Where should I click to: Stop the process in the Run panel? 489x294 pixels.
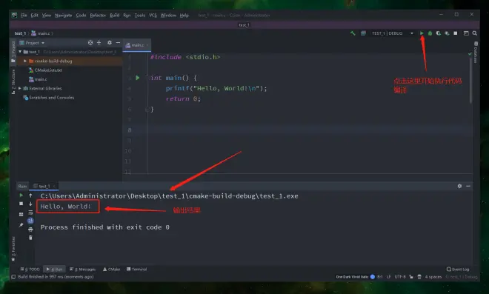(21, 204)
